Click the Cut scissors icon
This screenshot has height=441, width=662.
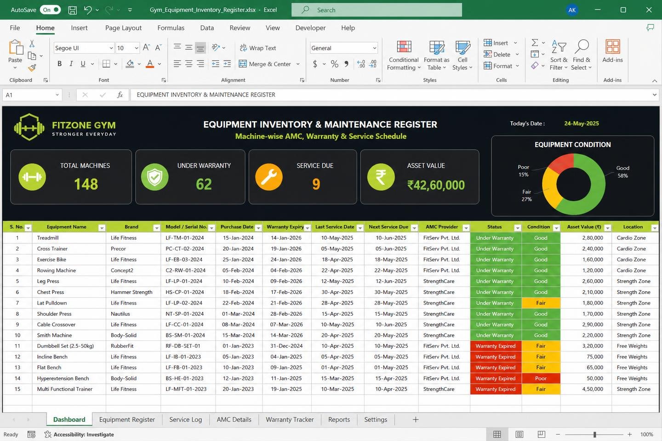pyautogui.click(x=32, y=43)
